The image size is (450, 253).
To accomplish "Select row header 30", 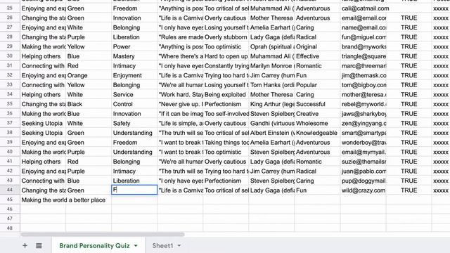I will (x=10, y=56).
